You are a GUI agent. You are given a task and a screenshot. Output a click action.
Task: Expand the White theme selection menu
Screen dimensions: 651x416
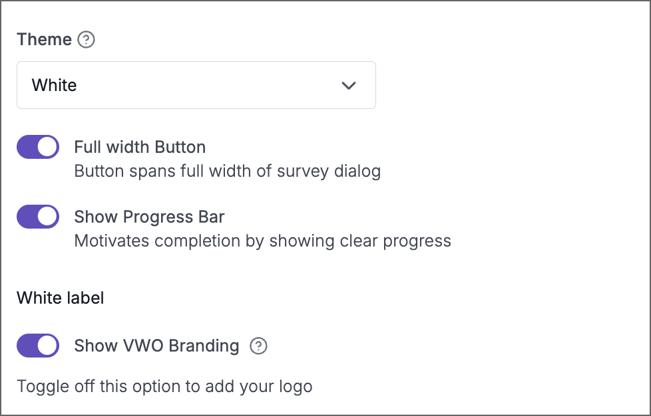tap(196, 85)
